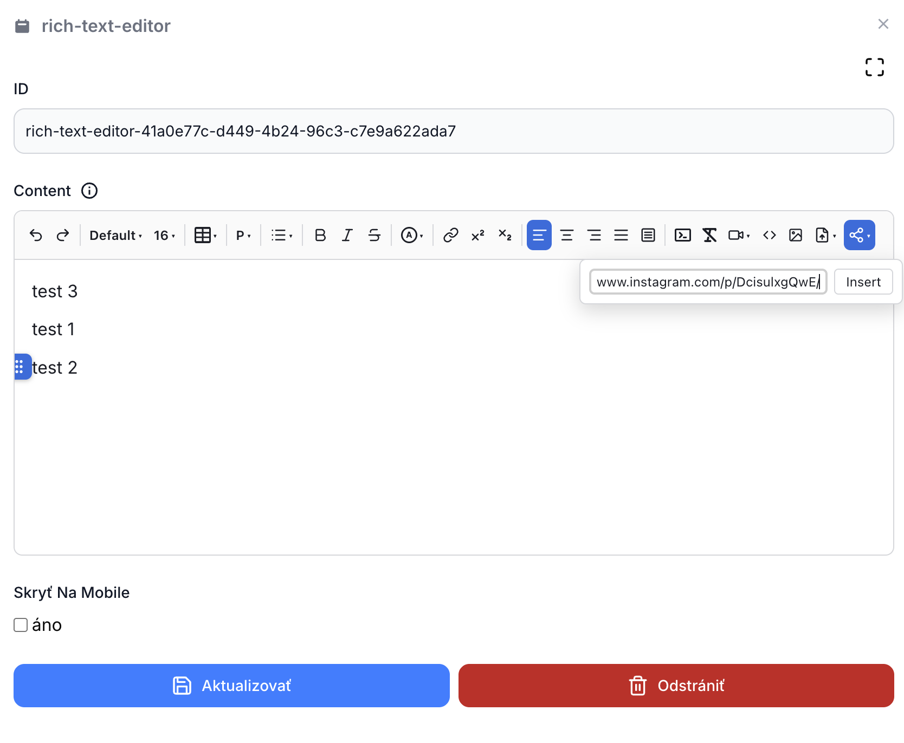904x743 pixels.
Task: Apply superscript formatting
Action: pyautogui.click(x=477, y=235)
